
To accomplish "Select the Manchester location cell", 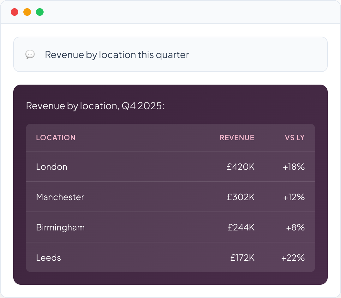I will coord(60,197).
